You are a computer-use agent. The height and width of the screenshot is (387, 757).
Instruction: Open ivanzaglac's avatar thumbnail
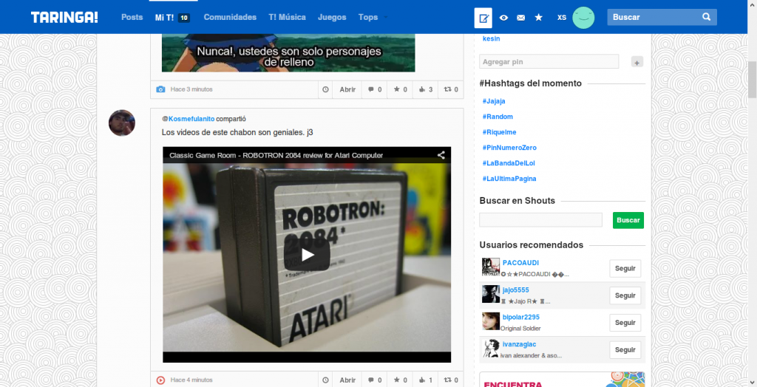[491, 348]
